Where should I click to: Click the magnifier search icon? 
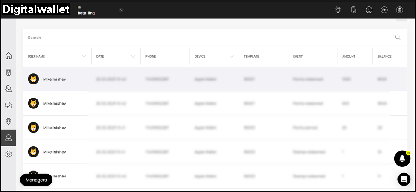click(x=398, y=38)
